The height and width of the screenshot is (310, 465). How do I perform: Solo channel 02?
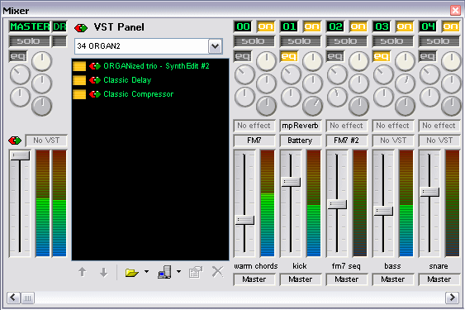point(347,41)
